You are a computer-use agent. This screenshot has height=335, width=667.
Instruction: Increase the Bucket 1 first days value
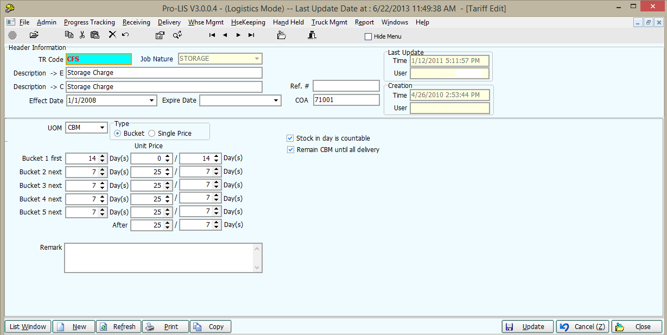click(103, 156)
